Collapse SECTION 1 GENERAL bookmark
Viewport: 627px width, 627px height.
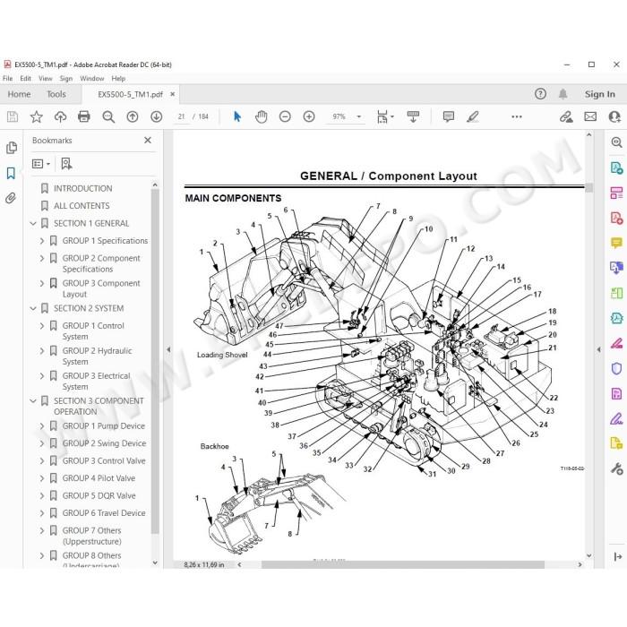[33, 223]
